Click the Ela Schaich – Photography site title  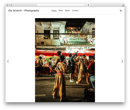pyautogui.click(x=24, y=11)
